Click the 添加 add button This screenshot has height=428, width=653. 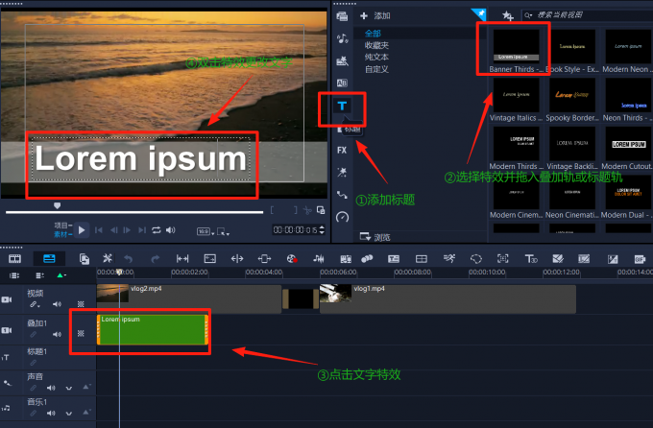point(375,15)
